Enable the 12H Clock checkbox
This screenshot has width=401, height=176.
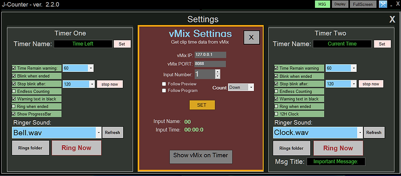[276, 114]
